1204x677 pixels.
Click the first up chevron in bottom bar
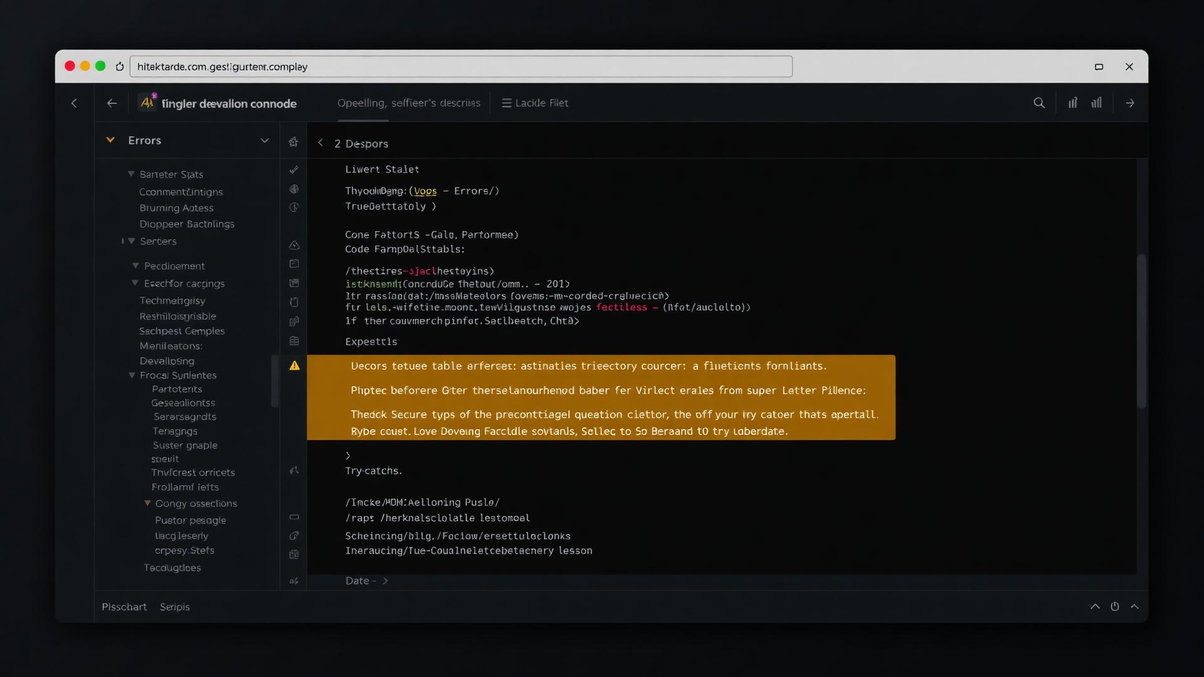tap(1095, 606)
